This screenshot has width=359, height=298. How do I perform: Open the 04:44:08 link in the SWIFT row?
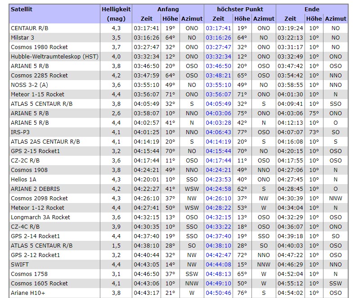coord(218,265)
